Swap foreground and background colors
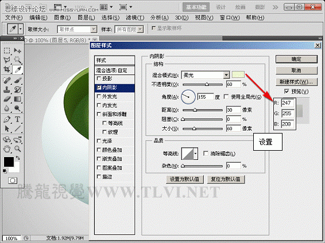 (x=18, y=158)
